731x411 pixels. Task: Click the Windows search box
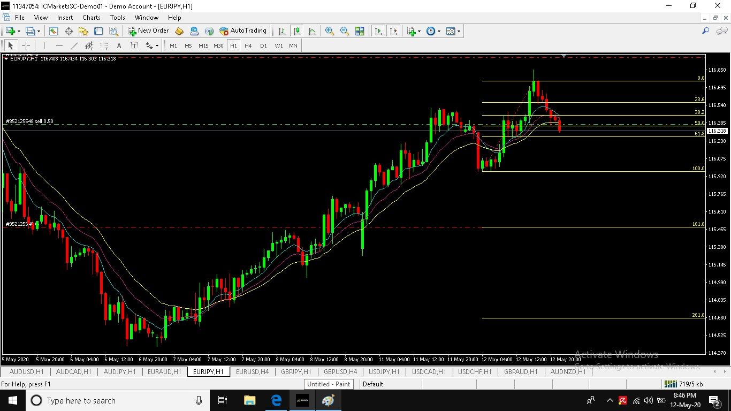tap(117, 400)
